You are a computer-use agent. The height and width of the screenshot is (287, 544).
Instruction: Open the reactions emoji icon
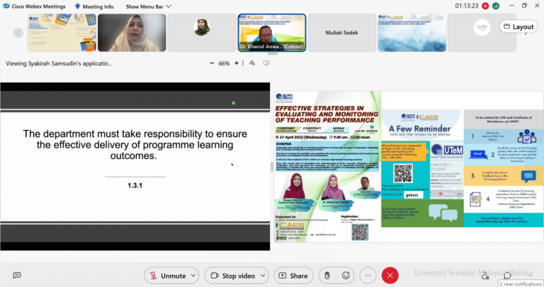[347, 275]
